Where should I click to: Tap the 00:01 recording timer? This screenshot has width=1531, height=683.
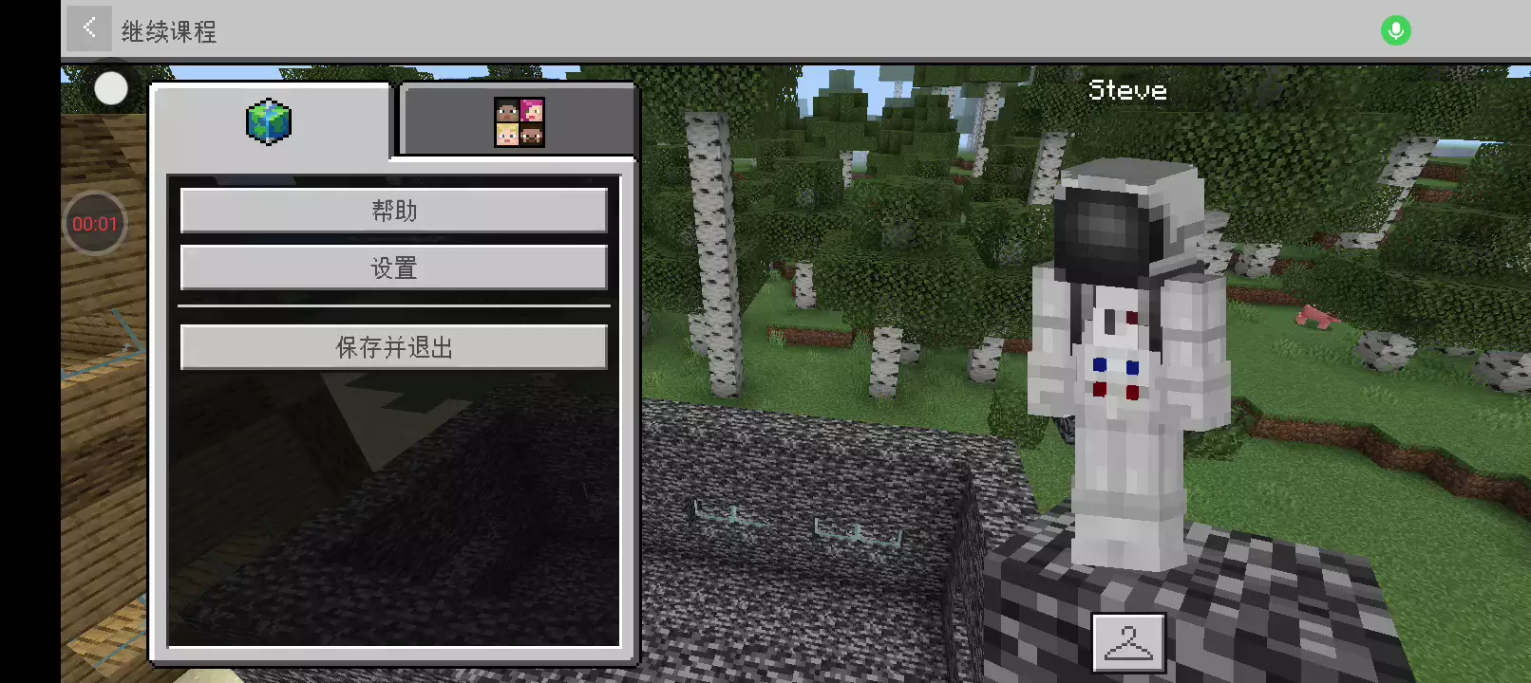click(x=95, y=224)
